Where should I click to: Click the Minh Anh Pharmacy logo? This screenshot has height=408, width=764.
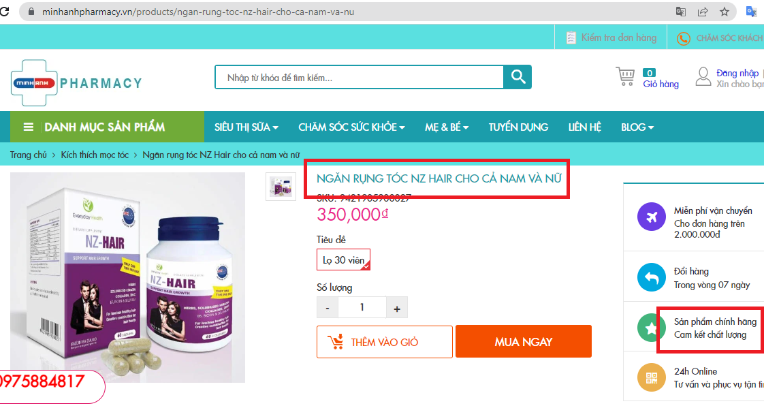[x=76, y=83]
